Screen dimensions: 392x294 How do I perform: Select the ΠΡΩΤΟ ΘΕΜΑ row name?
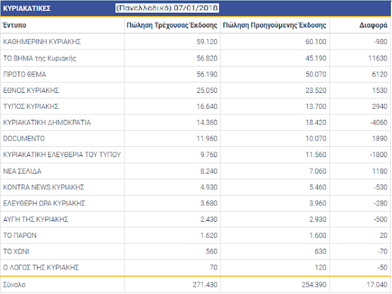coord(24,75)
